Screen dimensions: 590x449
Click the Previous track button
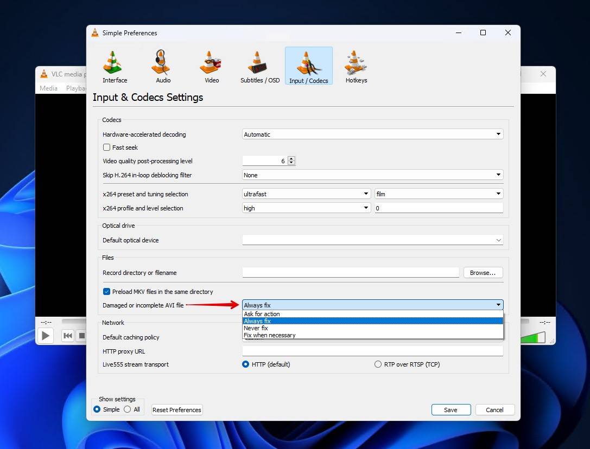pyautogui.click(x=68, y=336)
